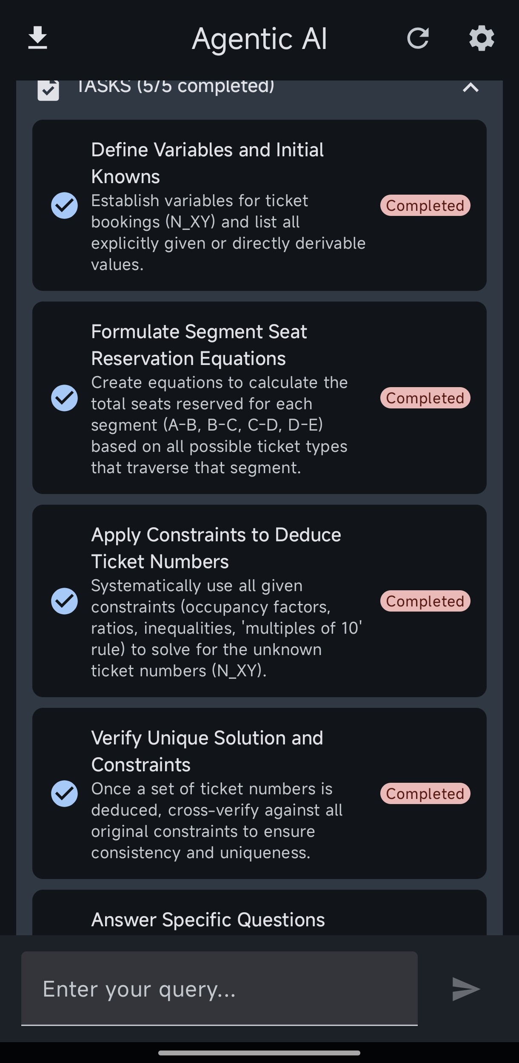
Task: Open 'Define Variables and Initial Knowns' title
Action: coord(208,163)
